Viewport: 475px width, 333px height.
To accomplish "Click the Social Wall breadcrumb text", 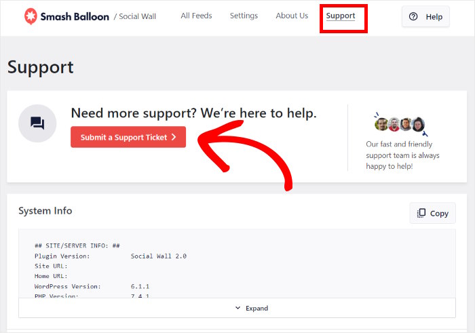I will [137, 16].
